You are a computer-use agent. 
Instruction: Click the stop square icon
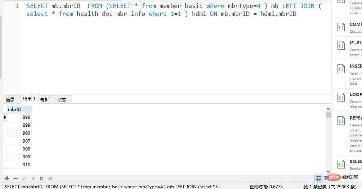[x=50, y=179]
